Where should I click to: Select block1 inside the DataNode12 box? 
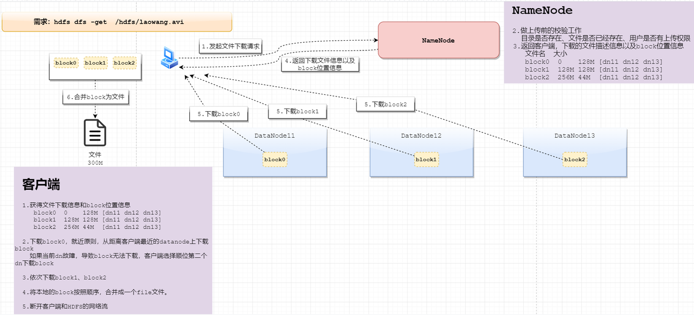[426, 159]
